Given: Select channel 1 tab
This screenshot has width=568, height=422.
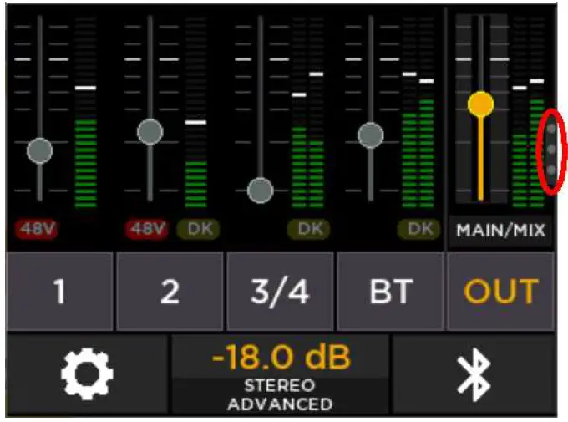Looking at the screenshot, I should 60,291.
